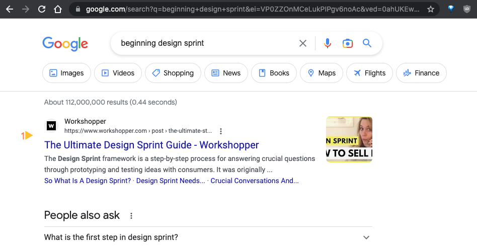Open the Workshopper result options menu
The height and width of the screenshot is (247, 477).
221,131
